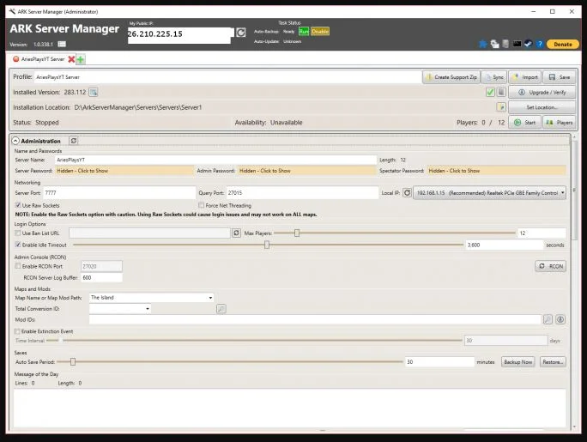Viewport: 587px width, 442px height.
Task: Click the grey document icon in header
Action: pyautogui.click(x=505, y=44)
